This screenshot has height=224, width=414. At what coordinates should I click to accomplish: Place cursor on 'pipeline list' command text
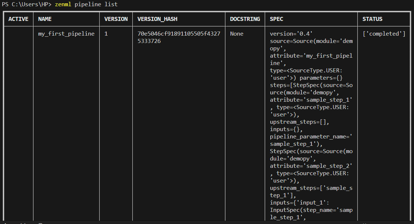(96, 4)
